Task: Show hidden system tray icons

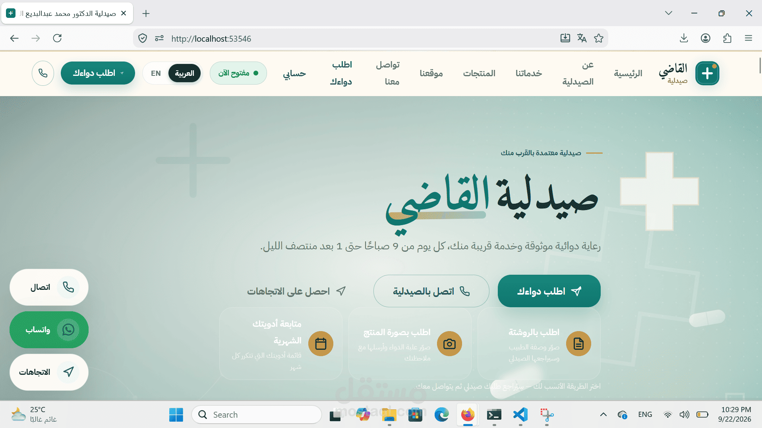Action: 603,415
